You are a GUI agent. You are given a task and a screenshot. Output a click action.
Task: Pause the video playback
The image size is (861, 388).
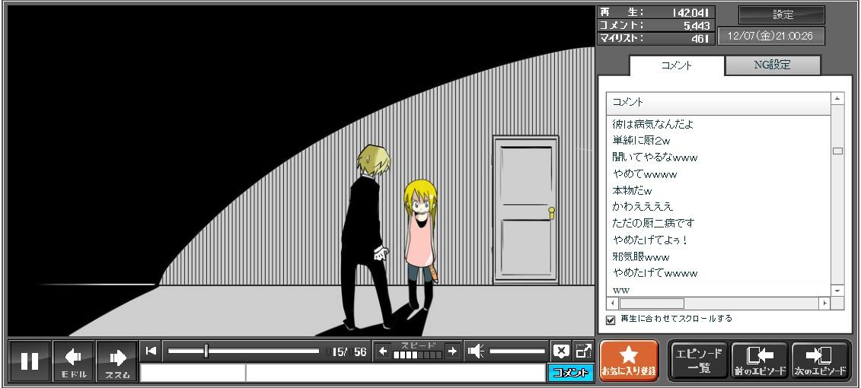[30, 361]
